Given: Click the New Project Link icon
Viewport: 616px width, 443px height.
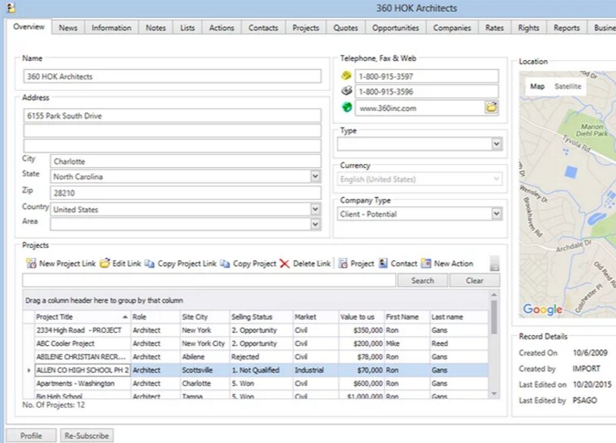Looking at the screenshot, I should click(30, 263).
